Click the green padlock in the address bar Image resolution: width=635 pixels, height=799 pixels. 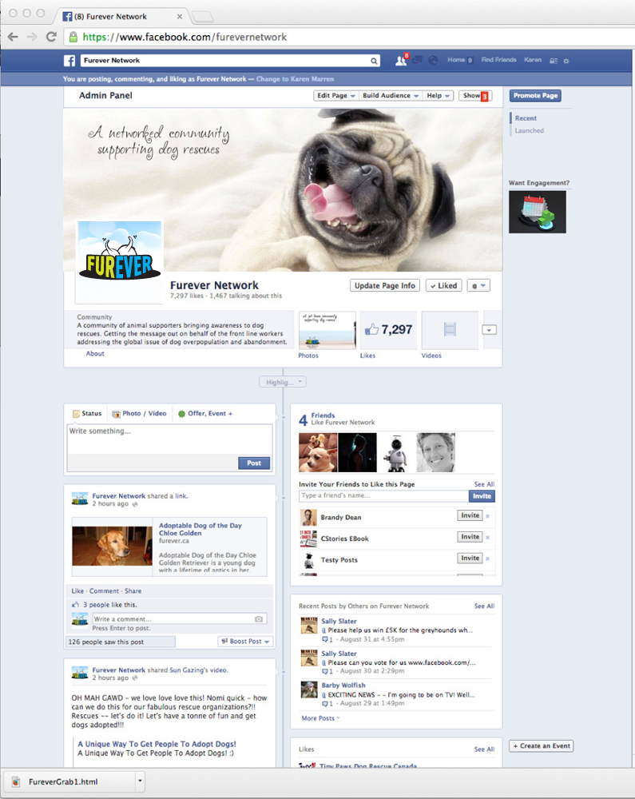(73, 37)
